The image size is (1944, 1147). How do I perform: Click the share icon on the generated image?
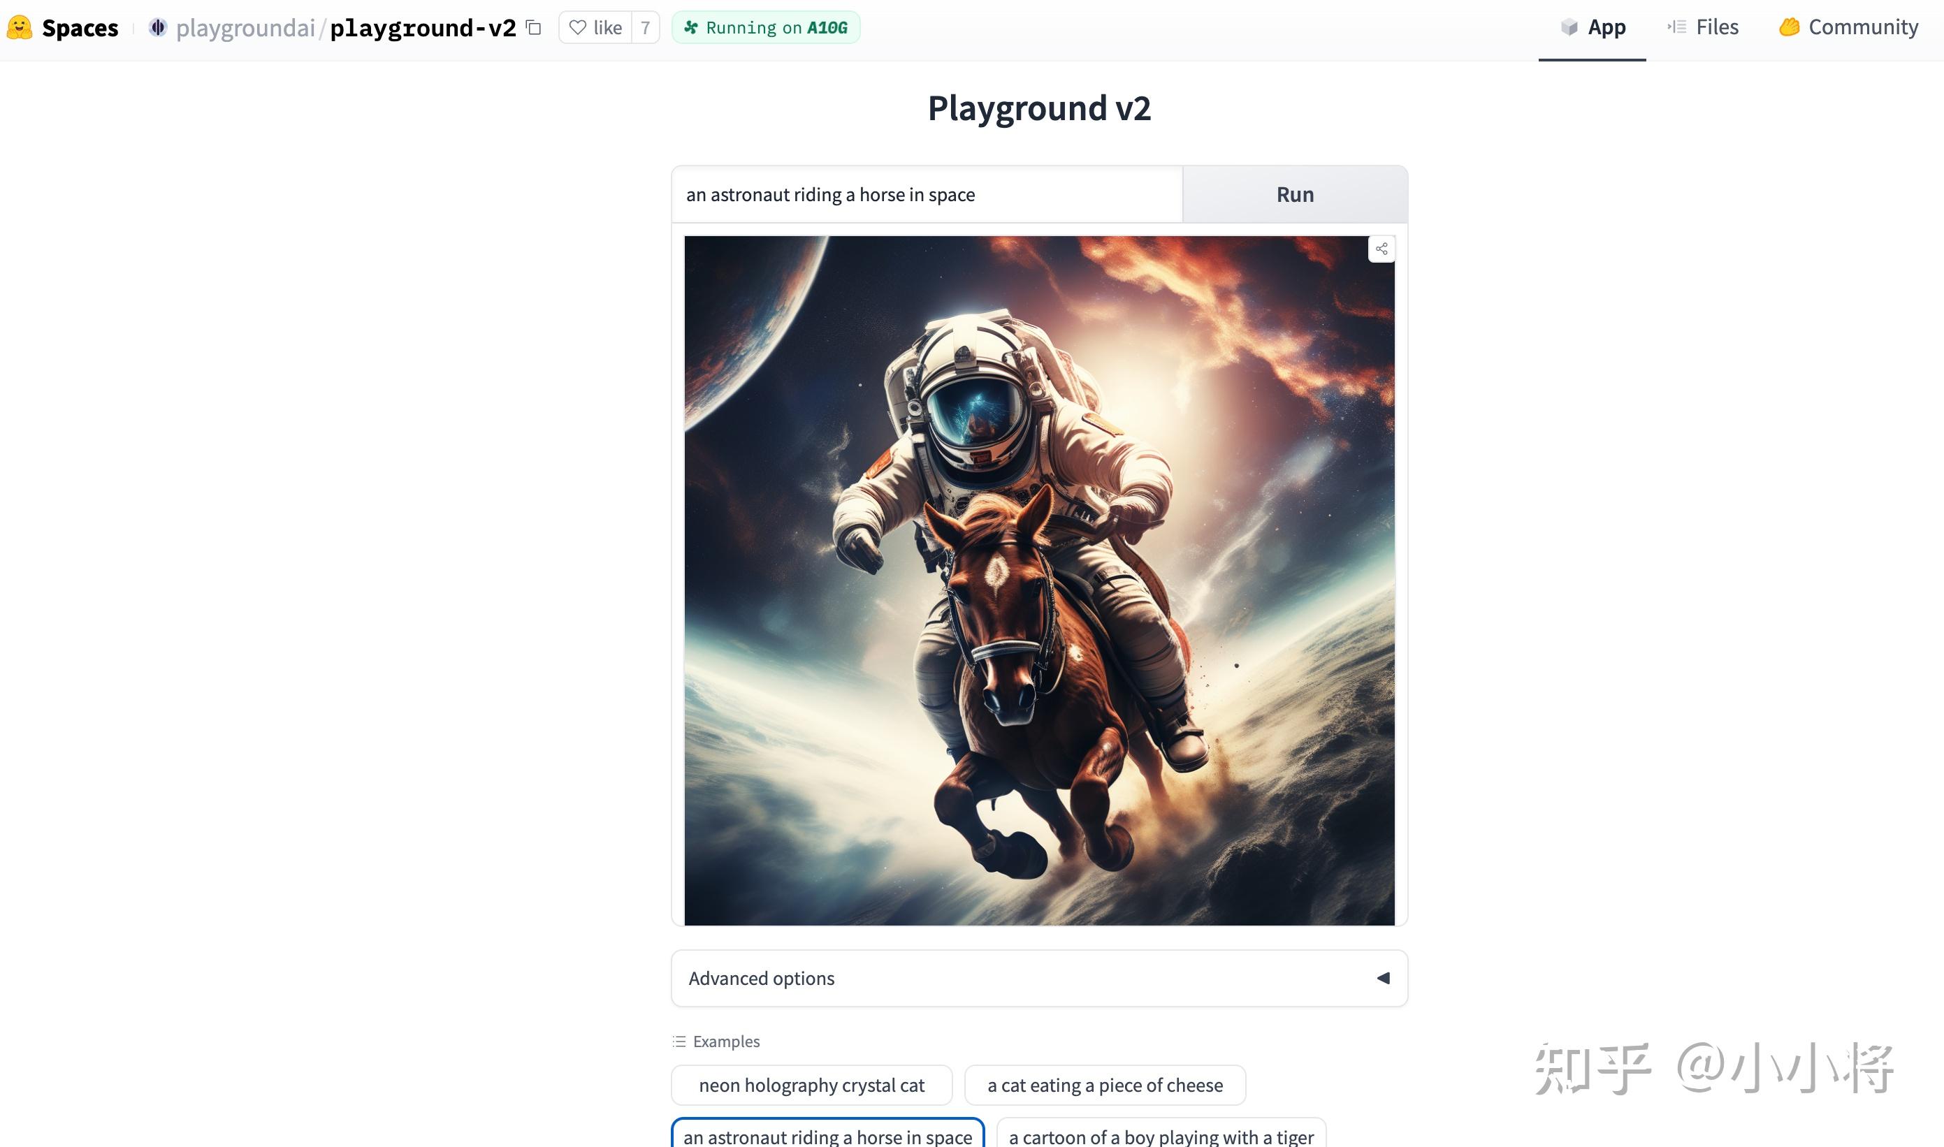click(x=1381, y=249)
